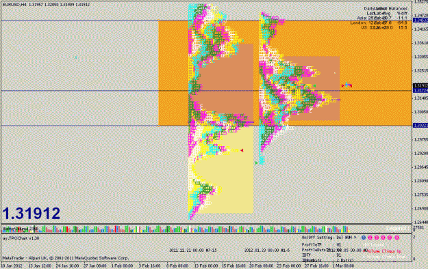Click the '27 Feb 16:00' time axis label
428x269 pixels.
point(316,266)
